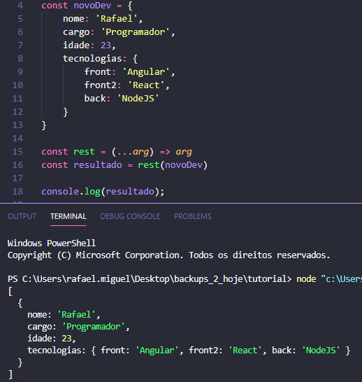The image size is (362, 382).
Task: Click 'novoDev' argument on line 16
Action: click(x=184, y=165)
